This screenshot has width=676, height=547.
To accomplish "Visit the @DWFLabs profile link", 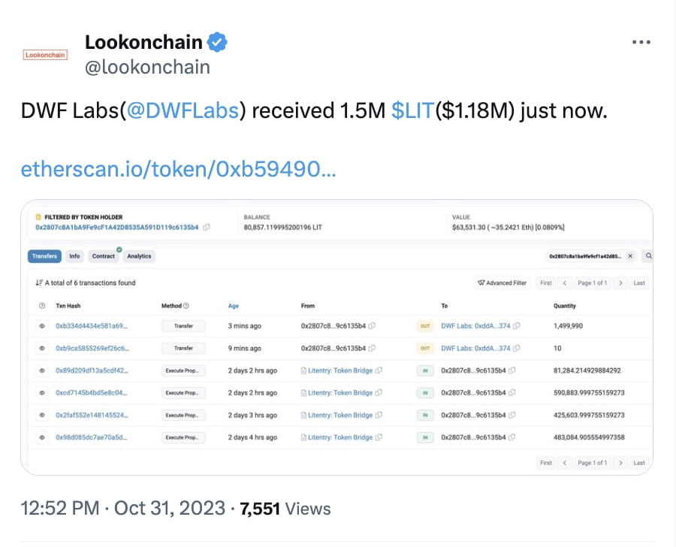I will (x=185, y=110).
